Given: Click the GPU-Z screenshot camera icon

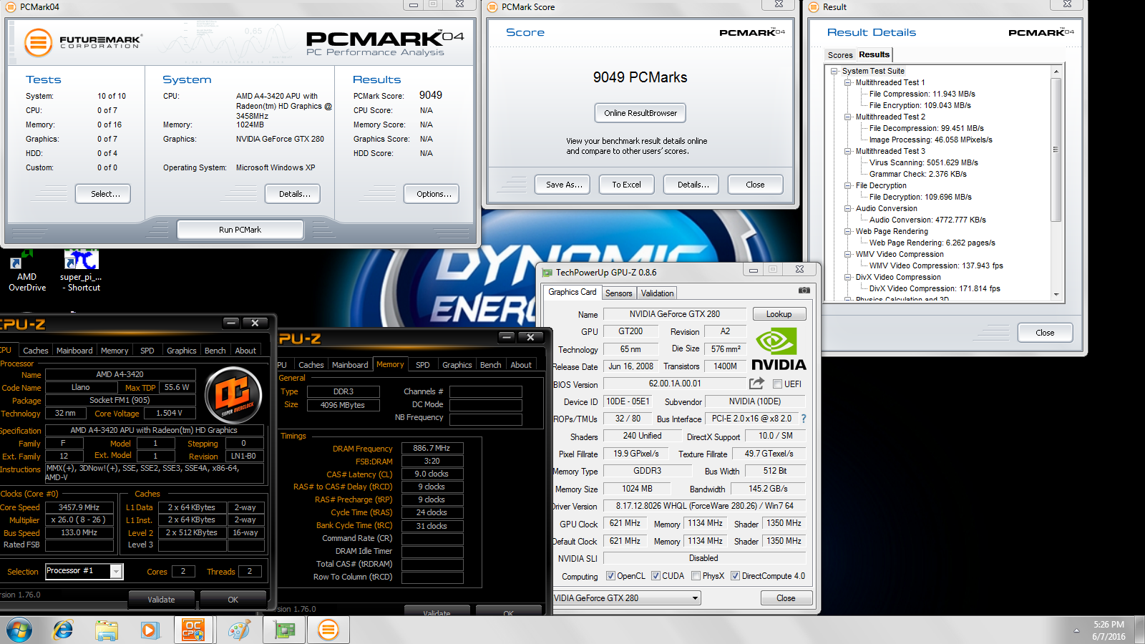Looking at the screenshot, I should pos(804,291).
